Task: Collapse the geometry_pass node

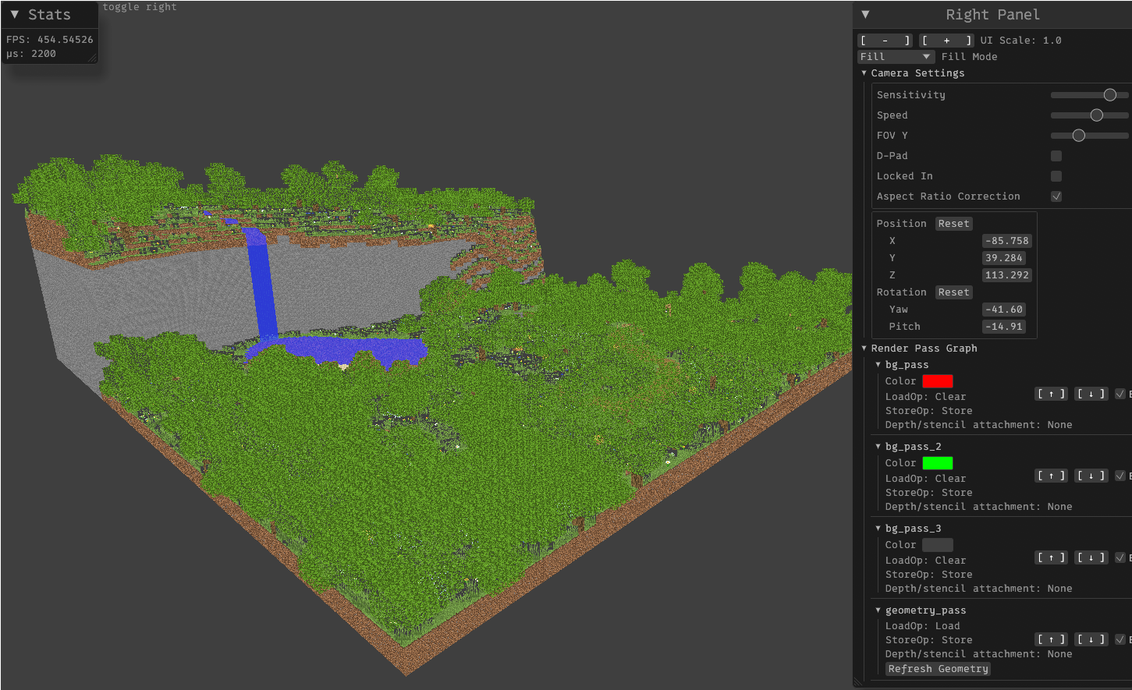Action: [x=878, y=610]
